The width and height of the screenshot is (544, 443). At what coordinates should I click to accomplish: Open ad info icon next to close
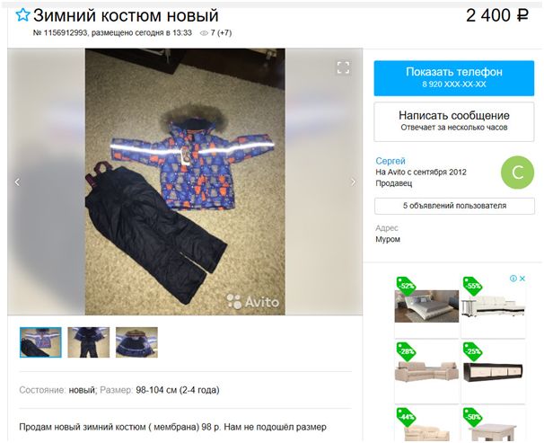[x=513, y=279]
